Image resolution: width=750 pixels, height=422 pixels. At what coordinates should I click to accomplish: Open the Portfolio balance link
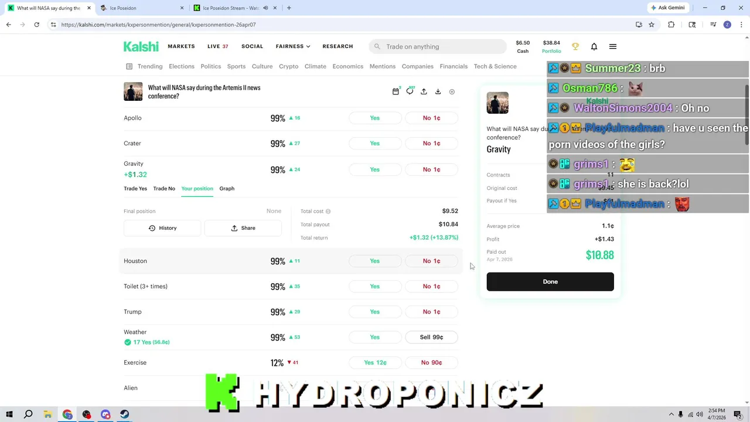coord(551,46)
